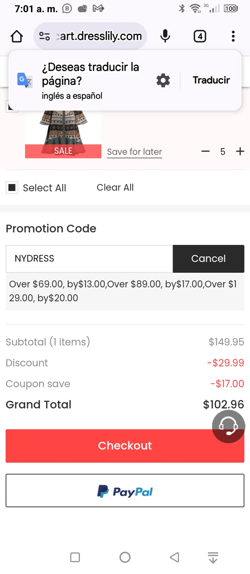Open the customer support headset chat
Screen dimensions: 250x574
click(228, 426)
